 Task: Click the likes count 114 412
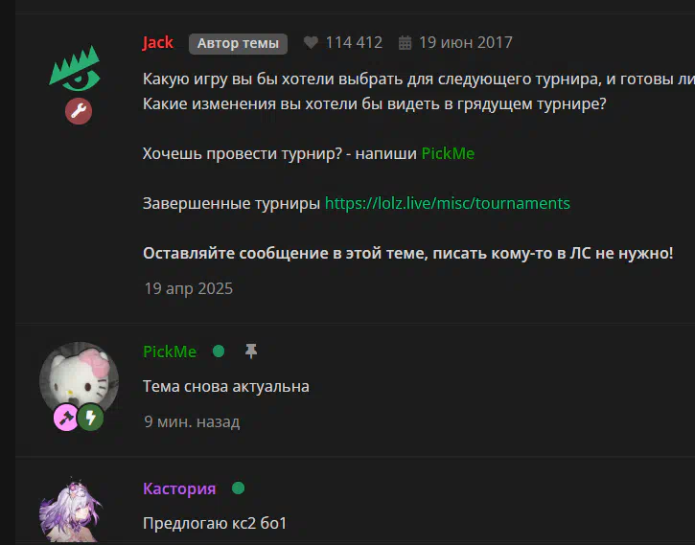click(x=354, y=42)
